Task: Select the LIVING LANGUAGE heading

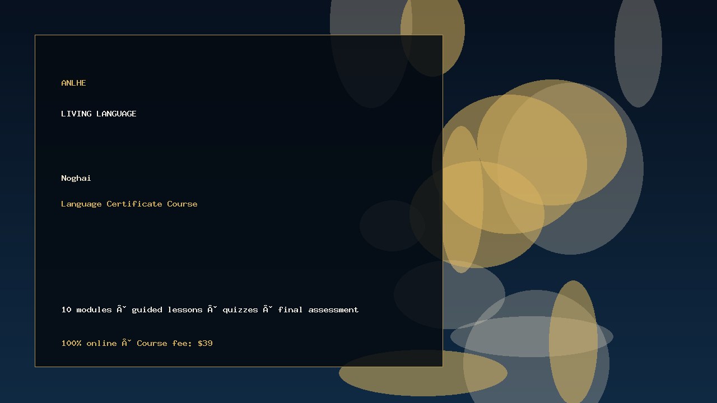Action: 99,114
